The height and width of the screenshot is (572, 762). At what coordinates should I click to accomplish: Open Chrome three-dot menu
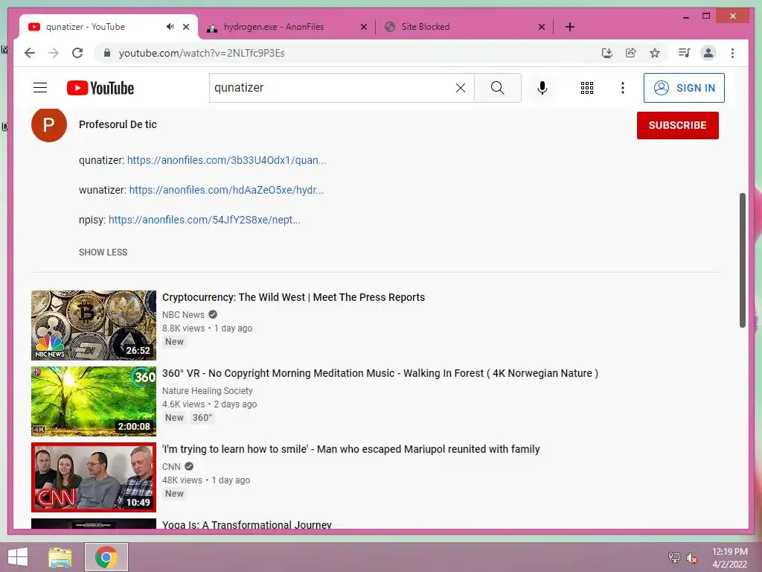[x=732, y=53]
